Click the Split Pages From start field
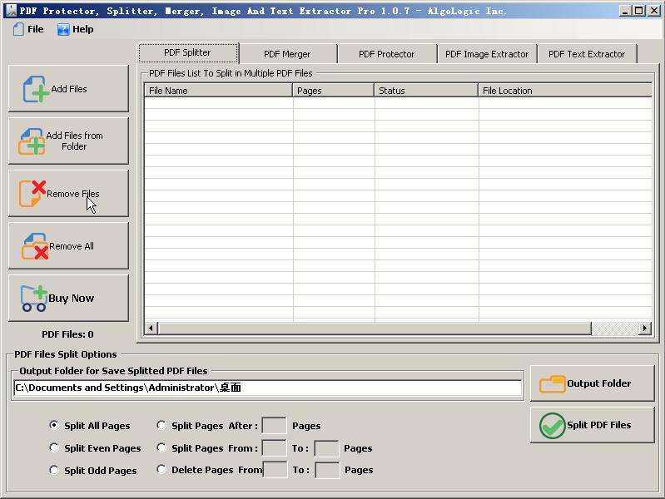Image resolution: width=665 pixels, height=499 pixels. pos(274,447)
